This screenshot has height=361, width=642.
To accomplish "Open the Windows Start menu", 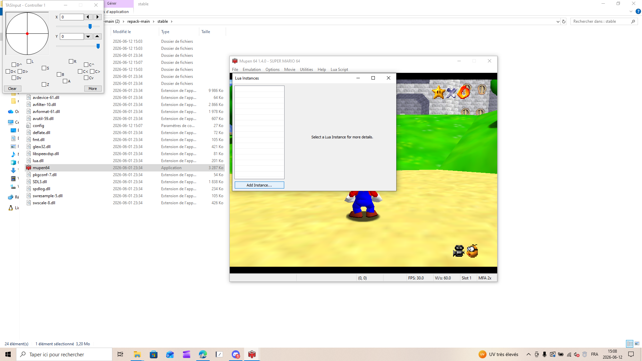I will [x=8, y=354].
